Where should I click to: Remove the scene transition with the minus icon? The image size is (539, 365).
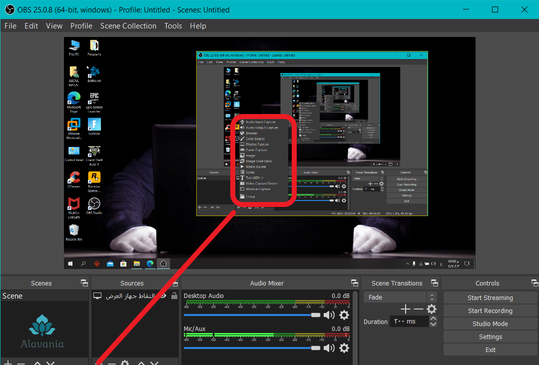coord(418,309)
